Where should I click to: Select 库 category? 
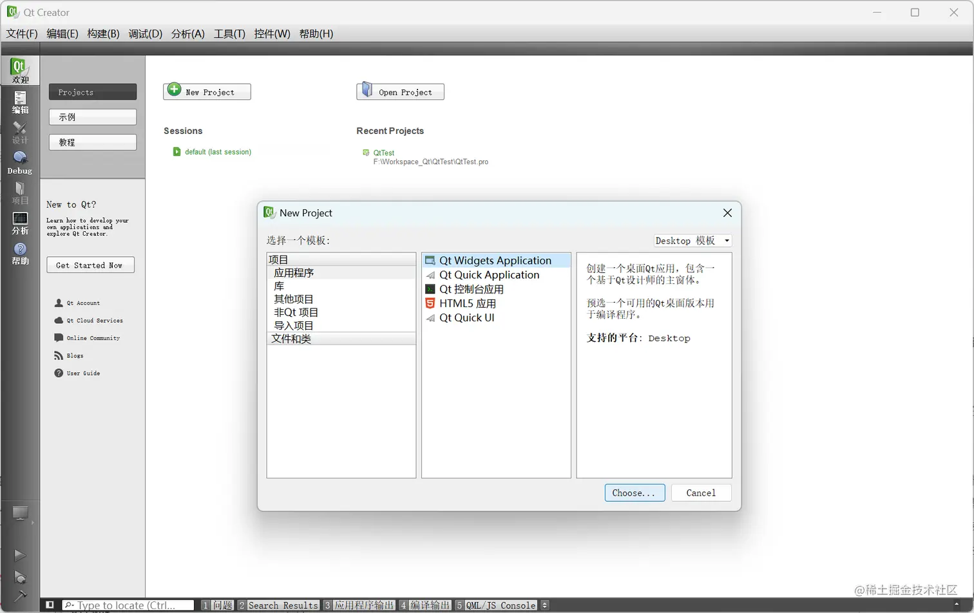[x=341, y=286]
